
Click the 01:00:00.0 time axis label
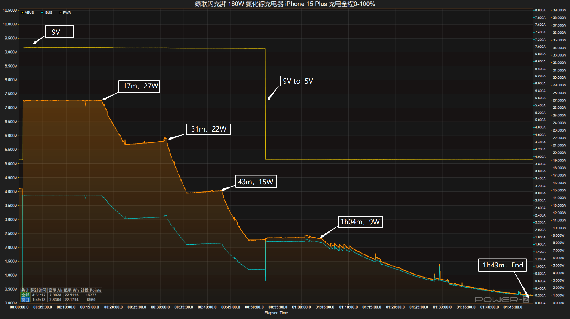pos(301,307)
